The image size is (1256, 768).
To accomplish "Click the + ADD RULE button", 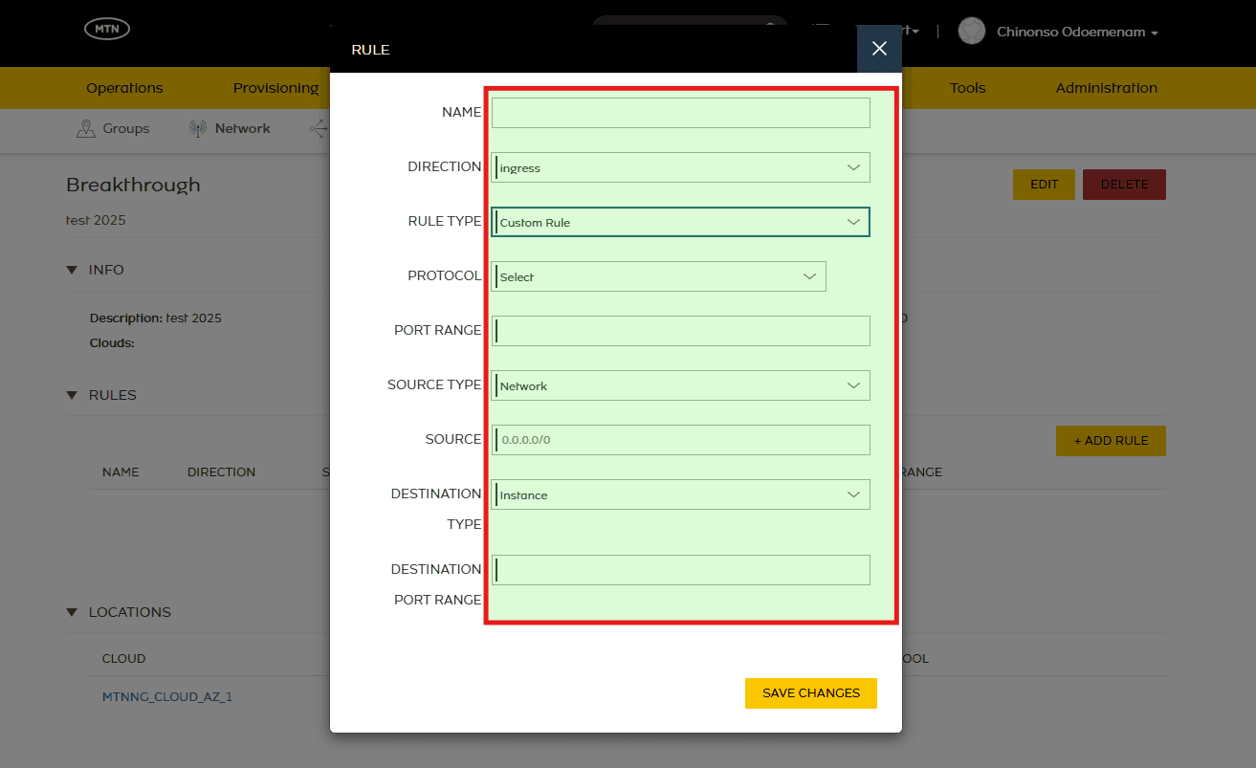I will point(1111,441).
